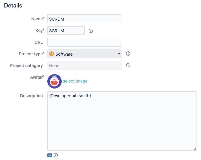The height and width of the screenshot is (160, 201).
Task: Open the Project type dropdown
Action: [85, 54]
